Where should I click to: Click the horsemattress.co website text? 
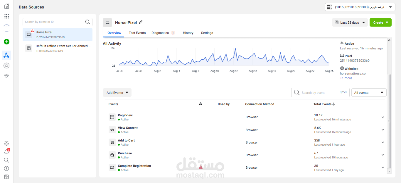[353, 73]
